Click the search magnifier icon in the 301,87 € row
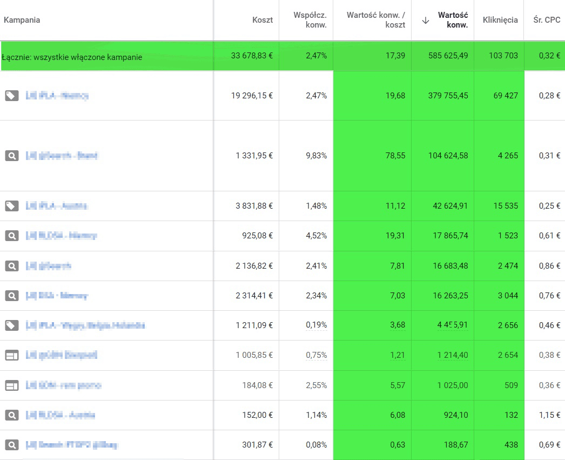Viewport: 565px width, 460px height. click(11, 445)
